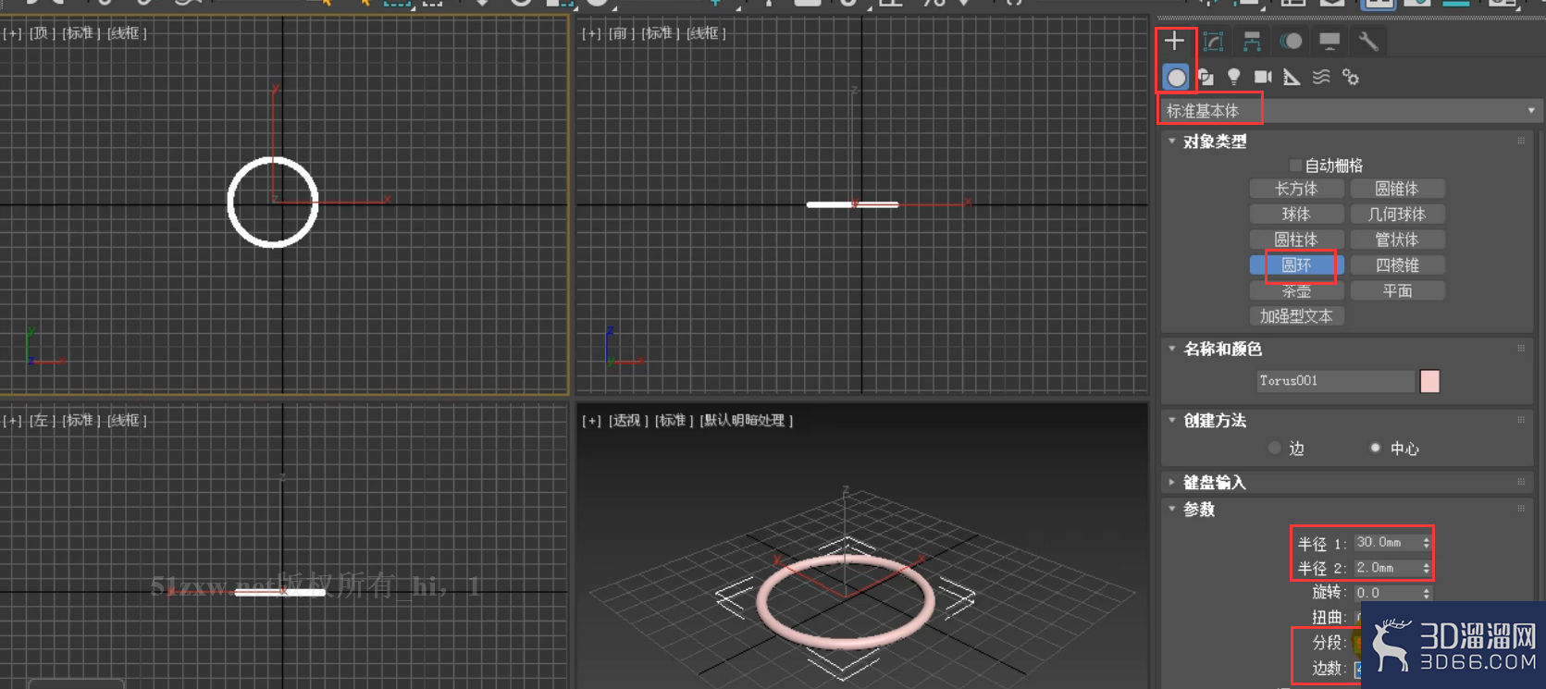1546x689 pixels.
Task: Click the 半径 2 spinner arrows
Action: [x=1427, y=568]
